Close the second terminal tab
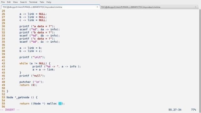 coord(195,7)
